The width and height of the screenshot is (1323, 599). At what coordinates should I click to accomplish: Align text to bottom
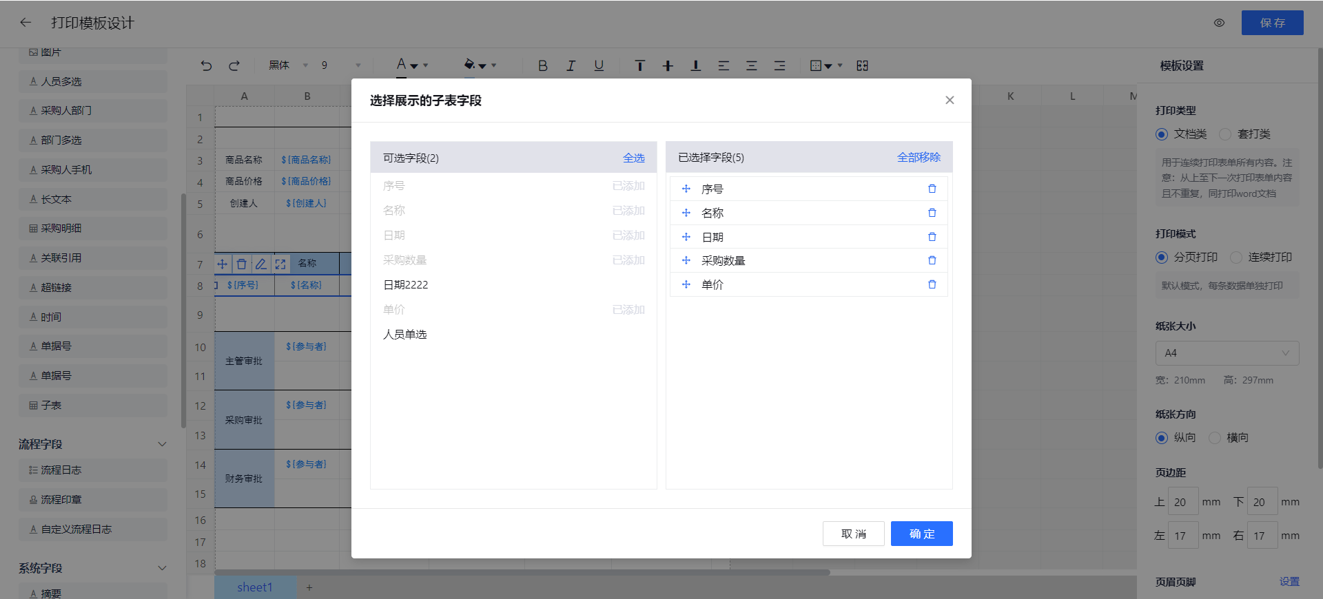696,65
